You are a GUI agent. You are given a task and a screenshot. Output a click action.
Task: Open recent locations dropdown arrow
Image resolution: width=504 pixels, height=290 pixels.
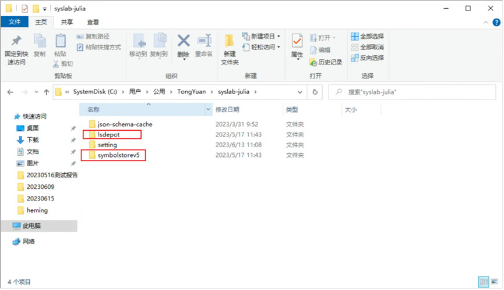tap(36, 92)
